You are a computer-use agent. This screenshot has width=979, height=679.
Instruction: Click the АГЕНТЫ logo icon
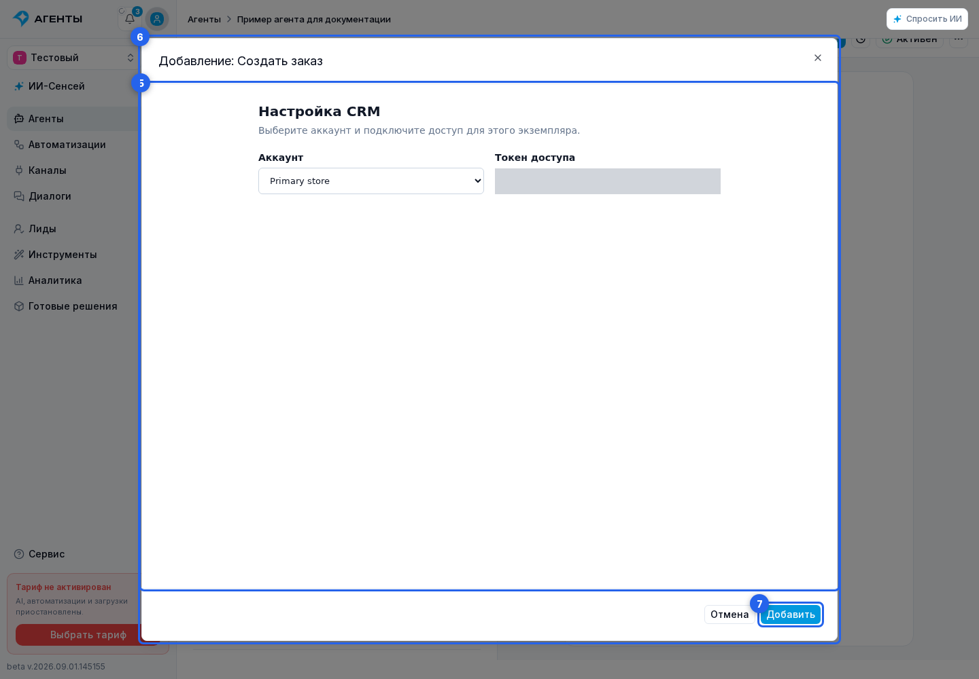21,18
